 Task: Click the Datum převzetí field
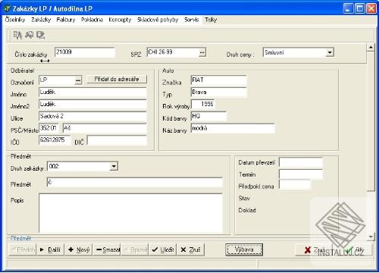[301, 162]
